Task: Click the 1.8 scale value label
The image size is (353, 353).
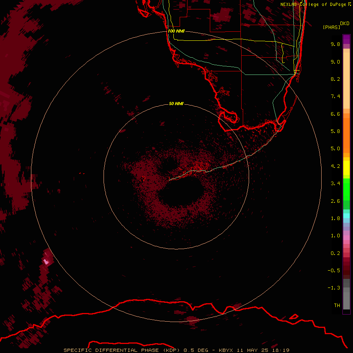Action: tap(335, 218)
